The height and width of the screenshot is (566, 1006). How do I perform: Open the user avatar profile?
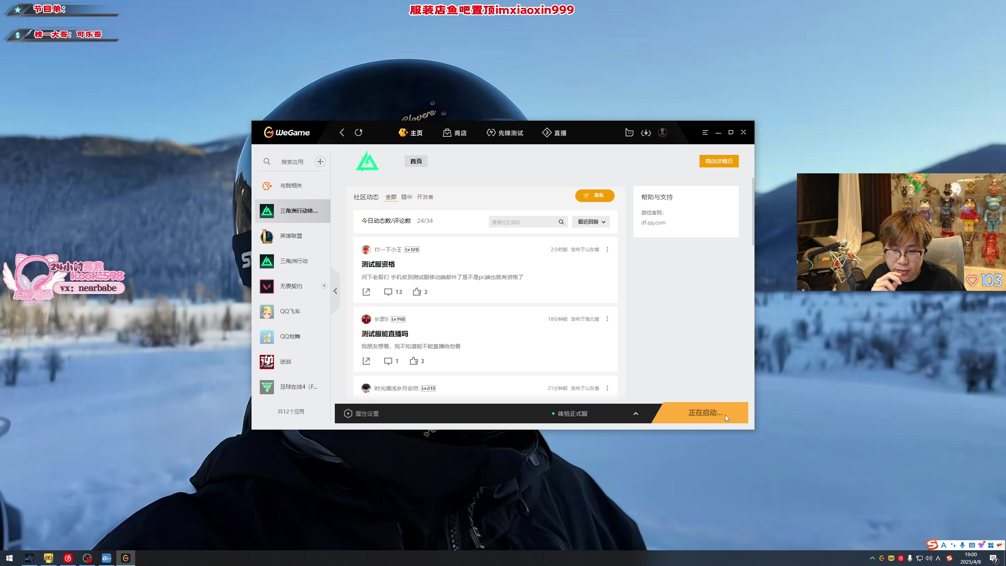pyautogui.click(x=663, y=132)
